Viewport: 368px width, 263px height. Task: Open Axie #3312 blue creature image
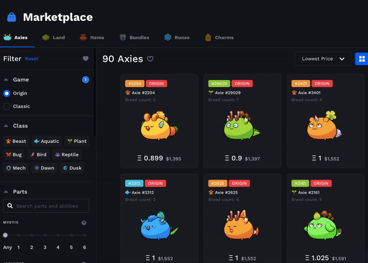click(159, 226)
